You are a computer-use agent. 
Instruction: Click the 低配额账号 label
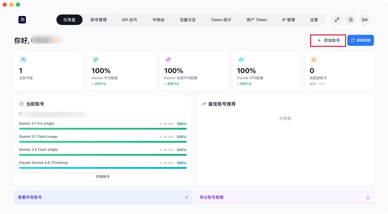tap(318, 78)
